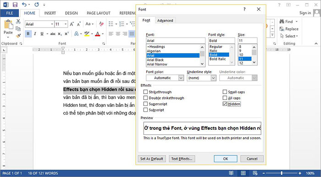This screenshot has width=321, height=177.
Task: Check the Strikethrough checkbox
Action: 145,92
